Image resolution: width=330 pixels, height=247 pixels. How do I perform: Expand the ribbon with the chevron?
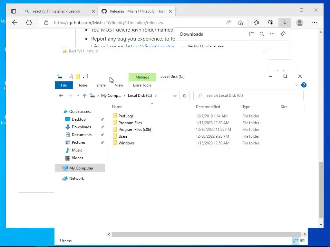(296, 85)
